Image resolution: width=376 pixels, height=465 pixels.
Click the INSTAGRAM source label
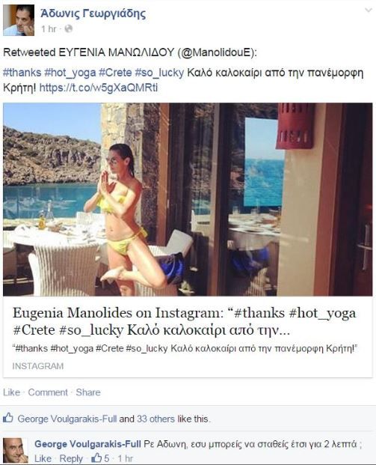point(38,366)
